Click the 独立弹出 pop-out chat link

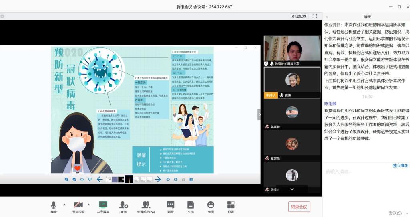pyautogui.click(x=400, y=165)
